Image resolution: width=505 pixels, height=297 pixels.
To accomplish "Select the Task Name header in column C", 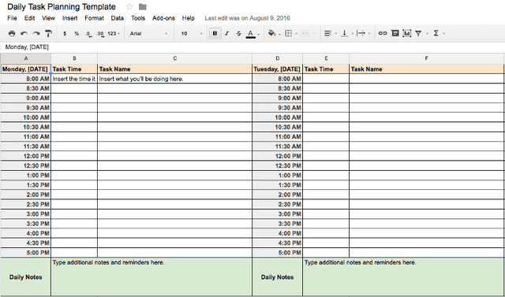I will (x=174, y=69).
